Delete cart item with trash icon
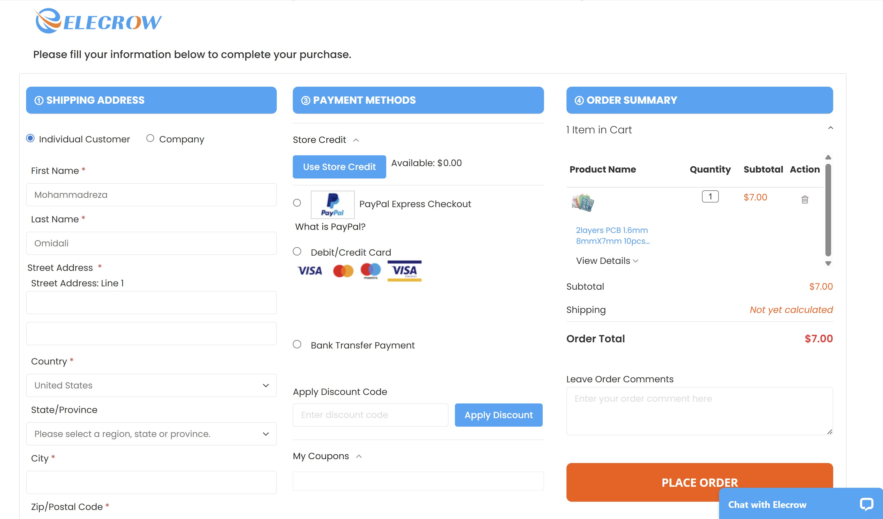The width and height of the screenshot is (883, 519). pyautogui.click(x=805, y=199)
